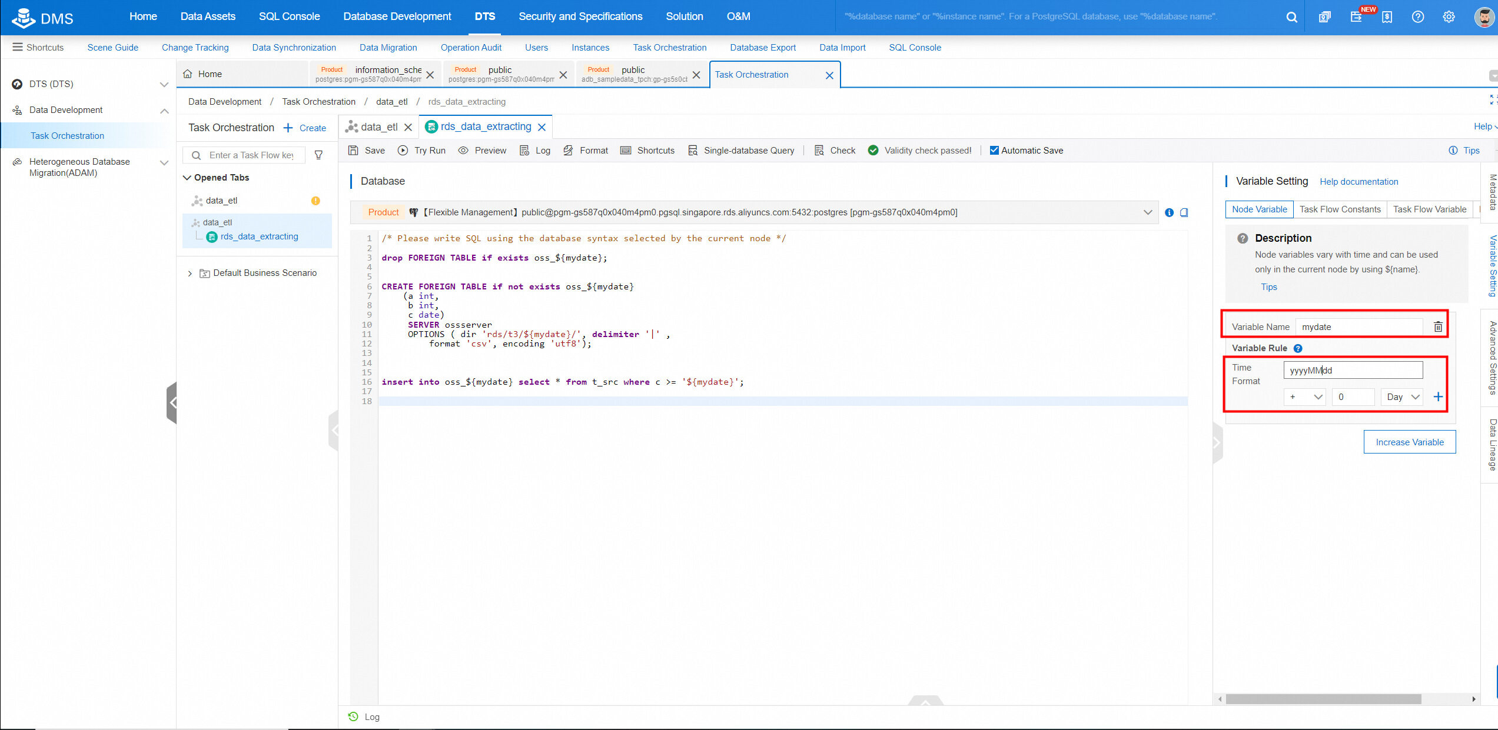Click the Preview eye icon
This screenshot has height=730, width=1498.
463,151
